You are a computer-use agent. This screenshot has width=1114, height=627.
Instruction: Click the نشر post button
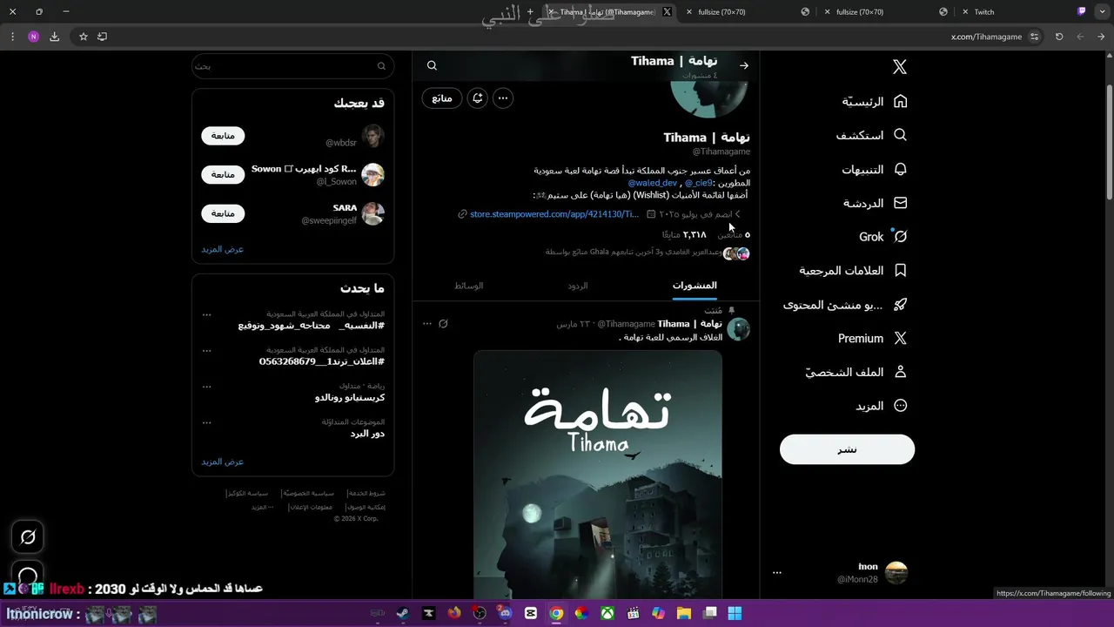pyautogui.click(x=847, y=449)
